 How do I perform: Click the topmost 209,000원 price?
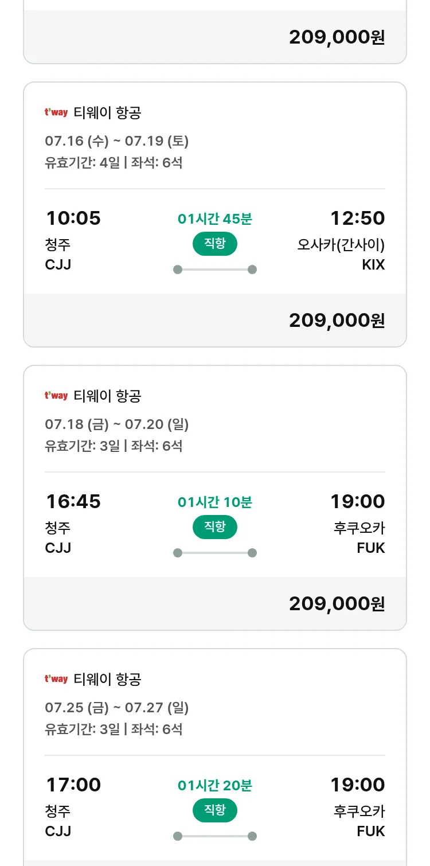(x=337, y=37)
